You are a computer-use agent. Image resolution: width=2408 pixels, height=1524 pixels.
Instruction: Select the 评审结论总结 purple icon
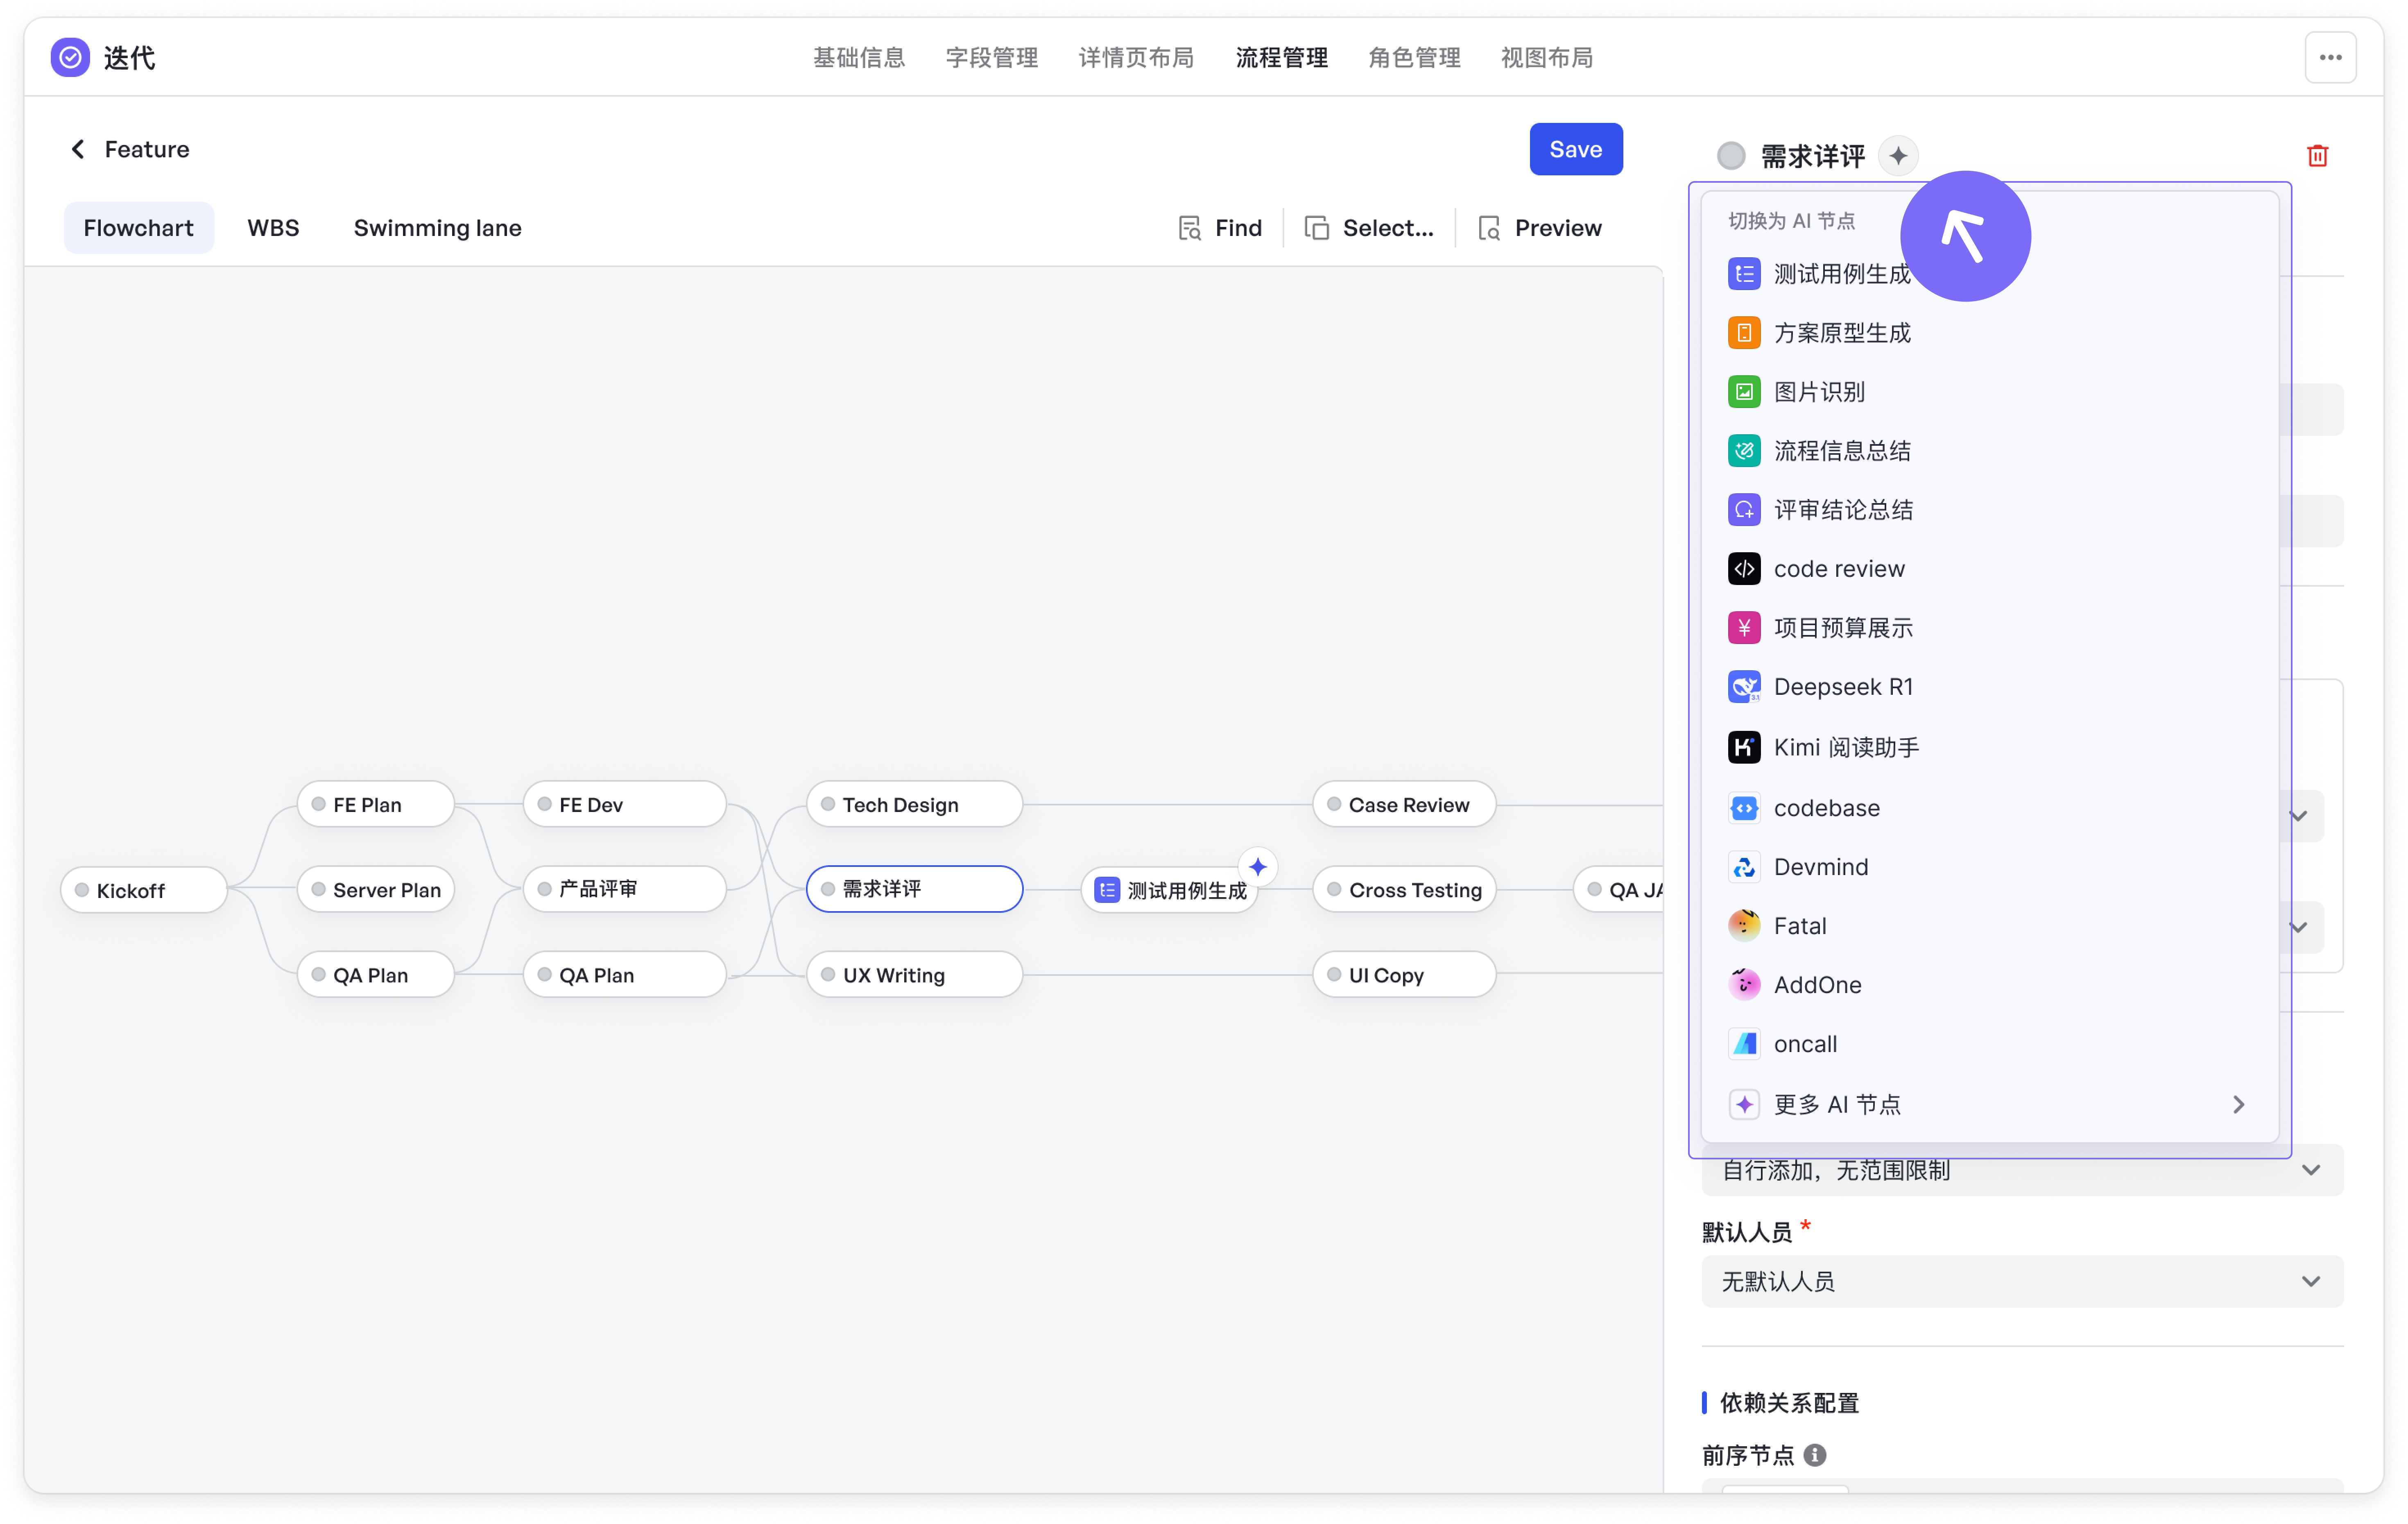pos(1744,509)
